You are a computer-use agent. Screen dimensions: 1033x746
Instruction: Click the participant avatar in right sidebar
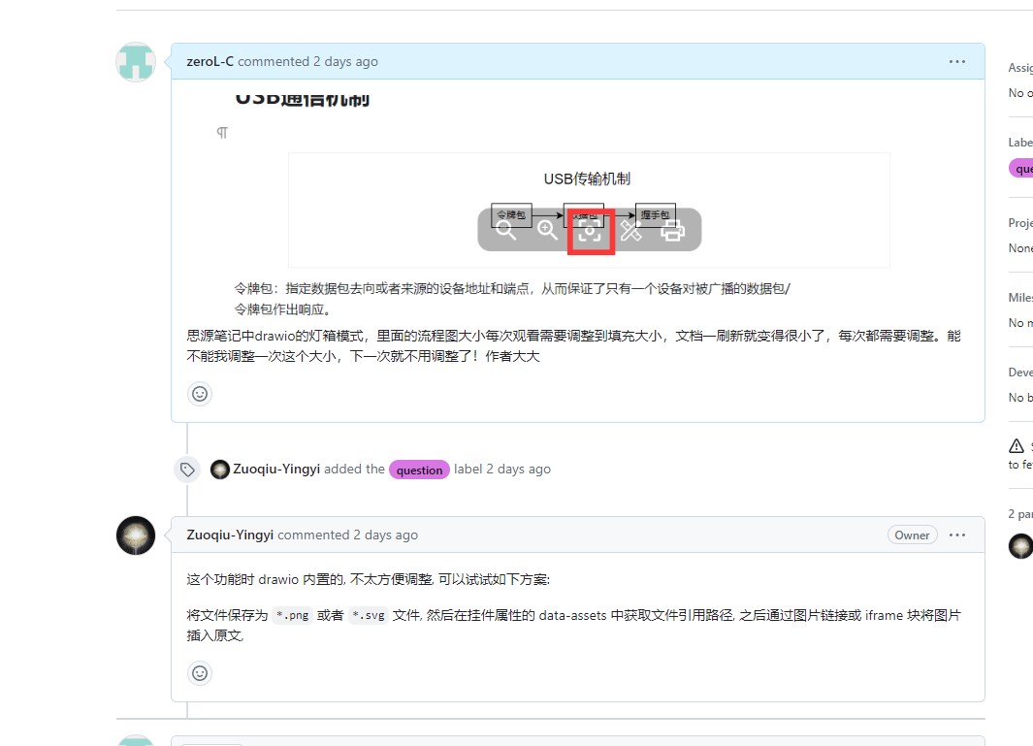pyautogui.click(x=1020, y=545)
